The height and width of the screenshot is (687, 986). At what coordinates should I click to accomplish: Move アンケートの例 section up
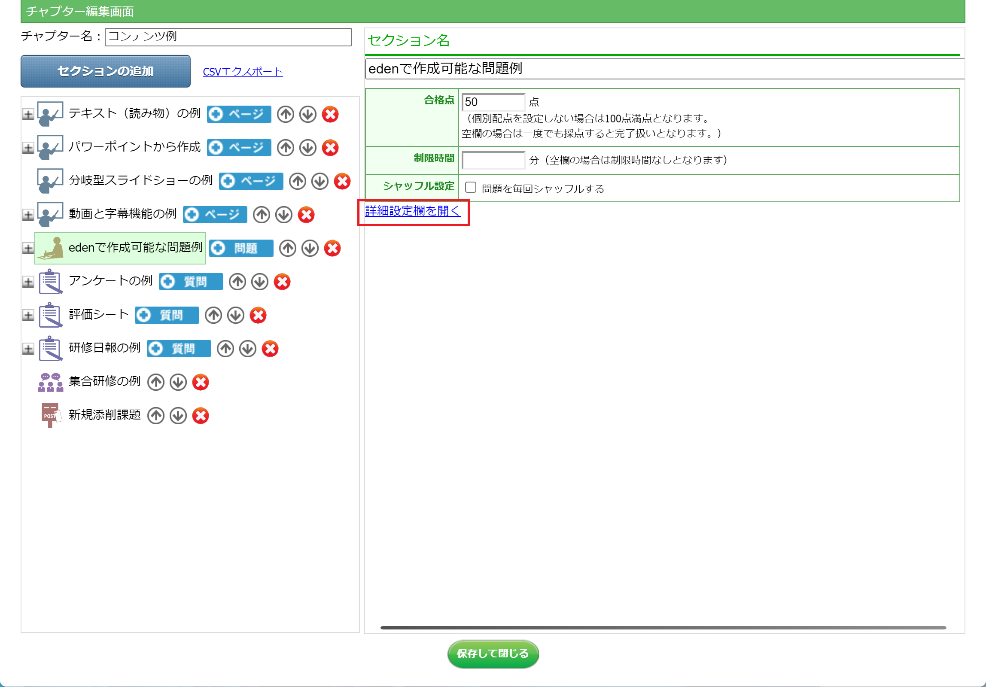pos(237,282)
